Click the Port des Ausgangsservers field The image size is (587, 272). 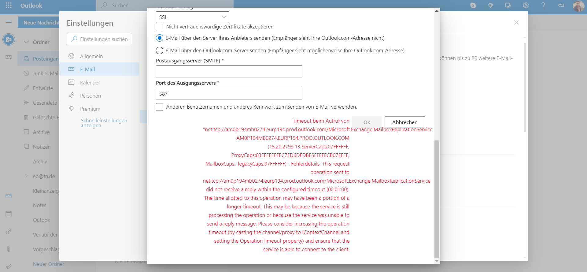[x=229, y=94]
